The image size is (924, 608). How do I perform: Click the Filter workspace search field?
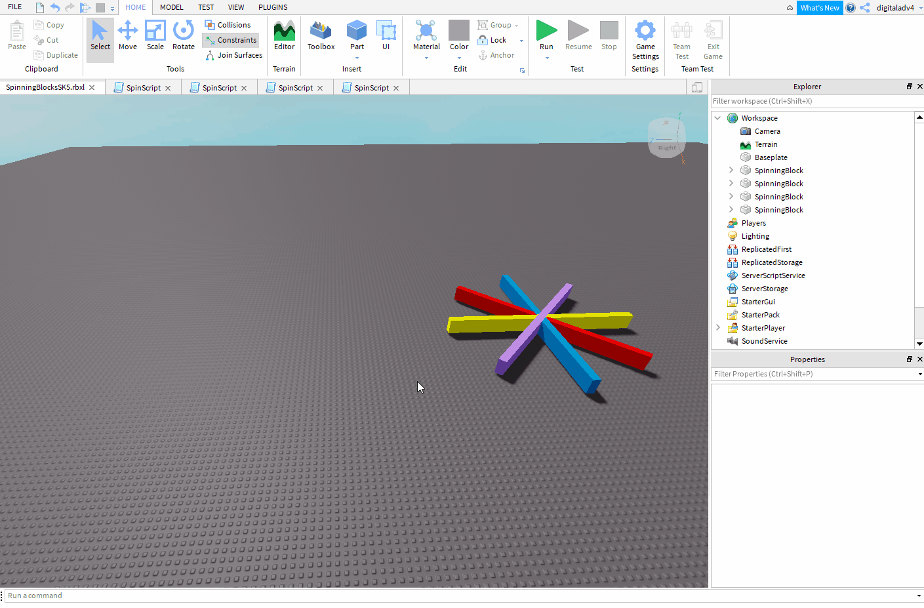click(816, 101)
